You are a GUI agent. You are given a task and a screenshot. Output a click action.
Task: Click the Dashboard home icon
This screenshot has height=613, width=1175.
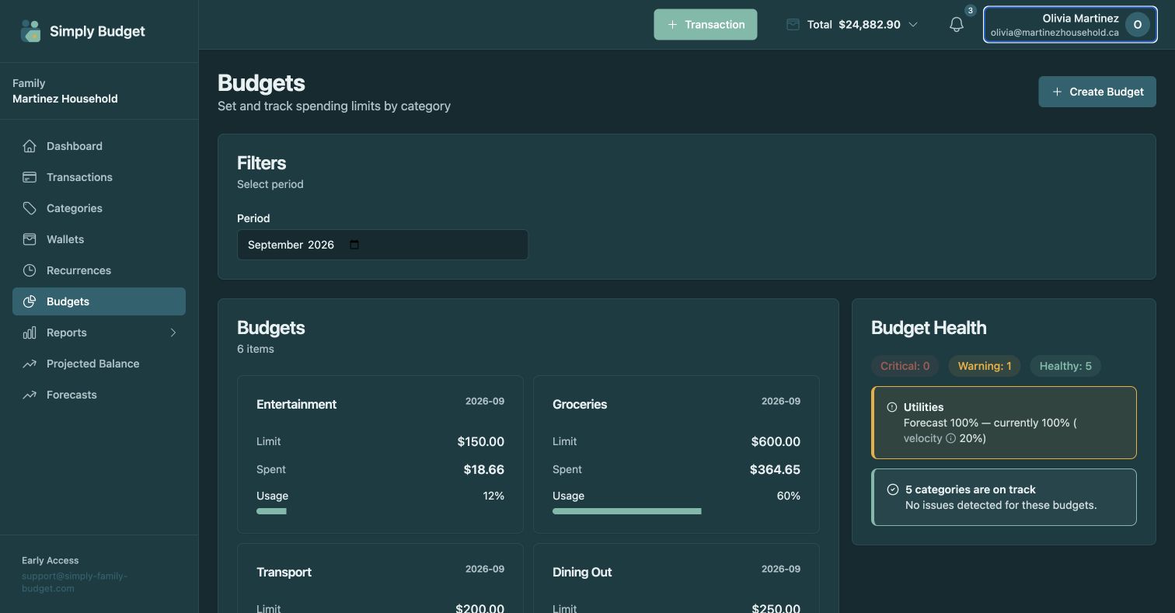(30, 146)
